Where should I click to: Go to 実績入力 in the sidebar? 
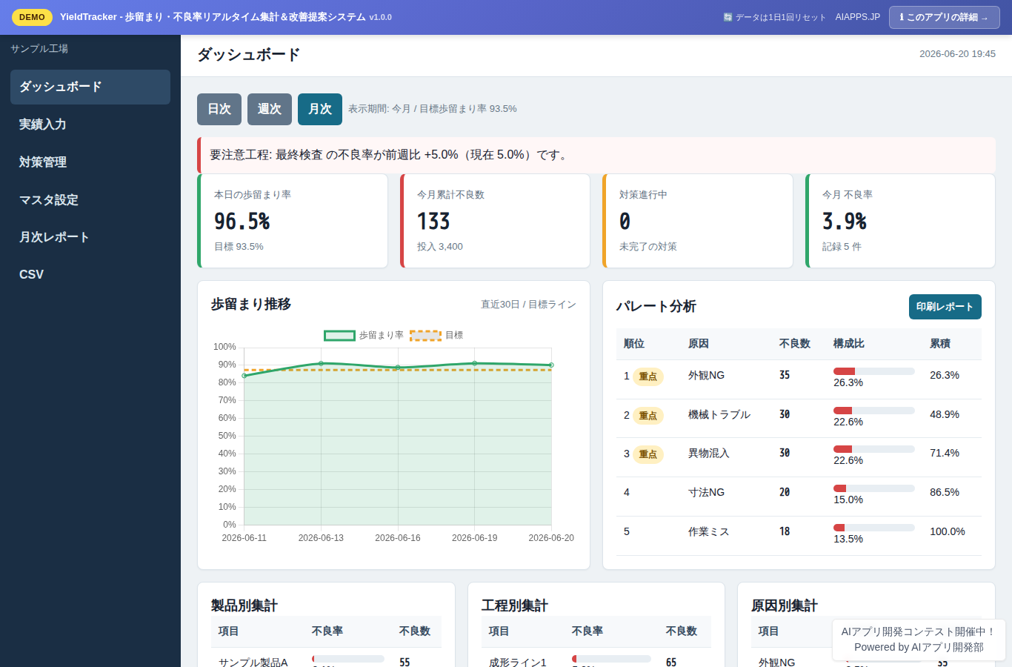coord(90,125)
